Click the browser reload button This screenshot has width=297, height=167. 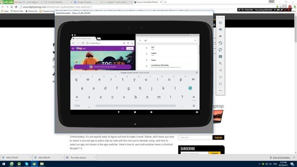12,7
